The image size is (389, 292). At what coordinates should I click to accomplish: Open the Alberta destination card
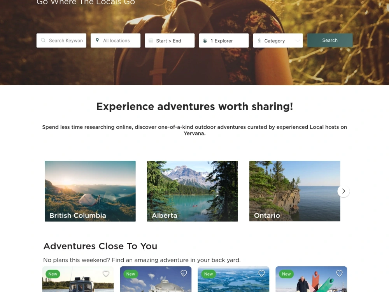(x=193, y=191)
